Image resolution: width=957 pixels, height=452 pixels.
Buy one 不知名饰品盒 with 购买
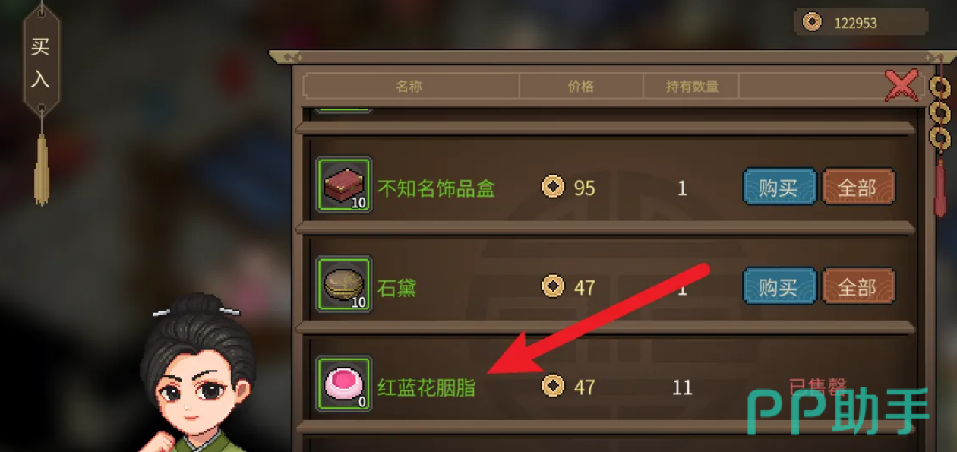click(x=779, y=187)
